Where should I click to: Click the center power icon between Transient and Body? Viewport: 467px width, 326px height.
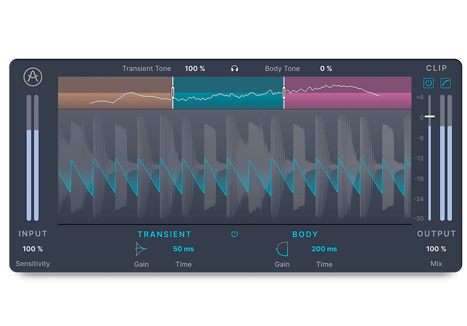click(x=235, y=234)
